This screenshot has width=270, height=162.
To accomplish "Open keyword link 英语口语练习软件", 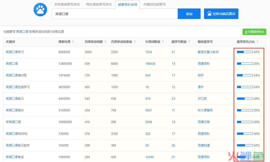I will pyautogui.click(x=18, y=145).
